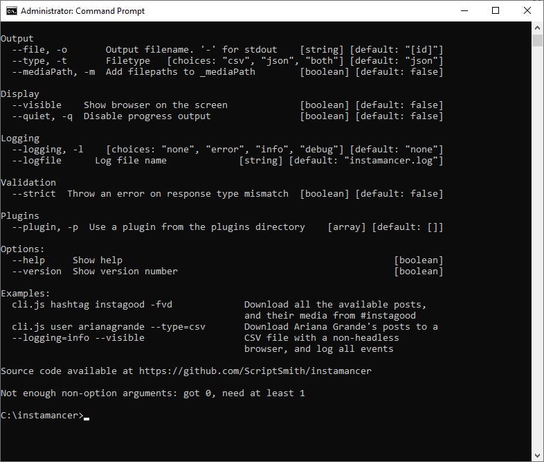Screen dimensions: 544x462
Task: Click 'Use a plugin from the plugins directory'
Action: [x=197, y=227]
